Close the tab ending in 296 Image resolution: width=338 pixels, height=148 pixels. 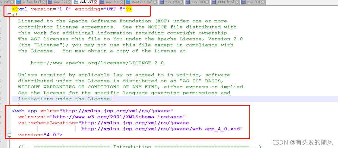tap(12, 2)
